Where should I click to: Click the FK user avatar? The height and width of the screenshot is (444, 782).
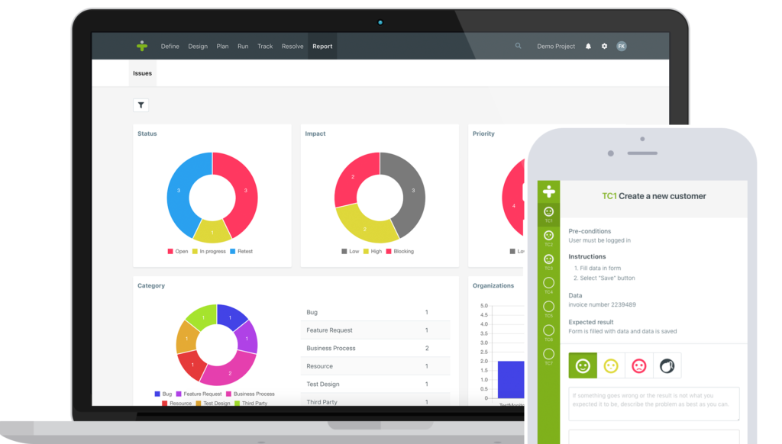[622, 46]
